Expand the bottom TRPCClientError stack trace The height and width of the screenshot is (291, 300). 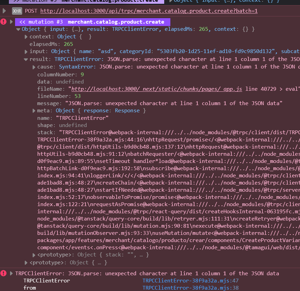pyautogui.click(x=11, y=273)
